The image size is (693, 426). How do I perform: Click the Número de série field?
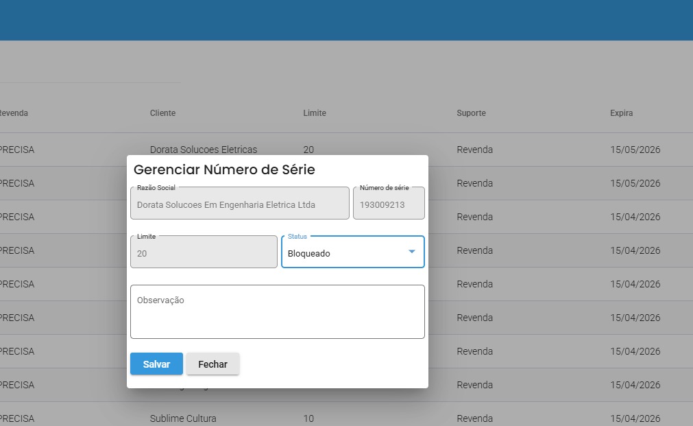pyautogui.click(x=389, y=204)
